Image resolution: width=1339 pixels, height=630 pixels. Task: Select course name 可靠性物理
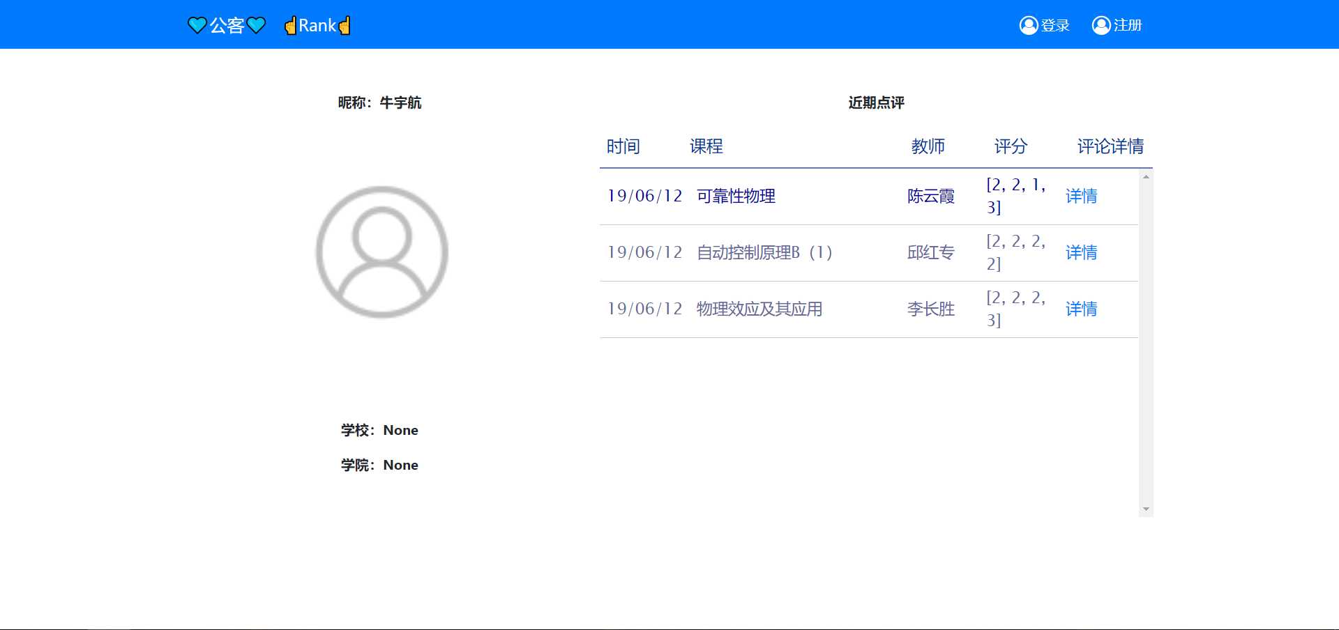736,196
